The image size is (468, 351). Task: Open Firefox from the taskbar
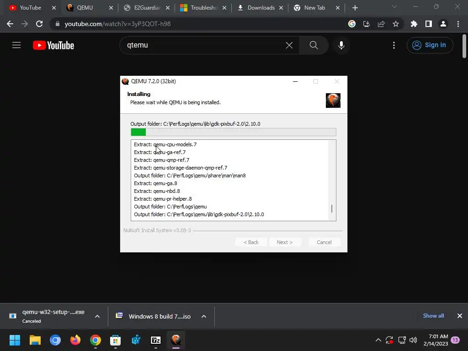[x=75, y=340]
